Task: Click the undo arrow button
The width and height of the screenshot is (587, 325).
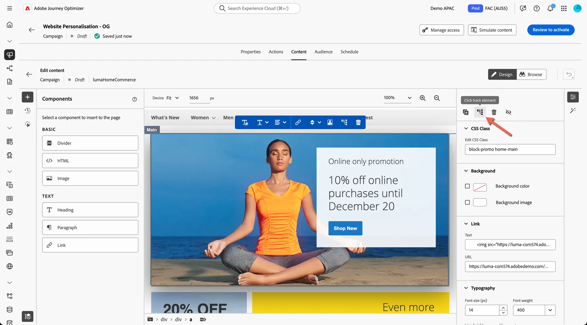Action: (x=569, y=74)
